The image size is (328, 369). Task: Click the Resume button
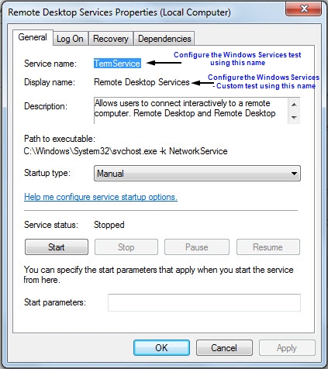(x=268, y=247)
